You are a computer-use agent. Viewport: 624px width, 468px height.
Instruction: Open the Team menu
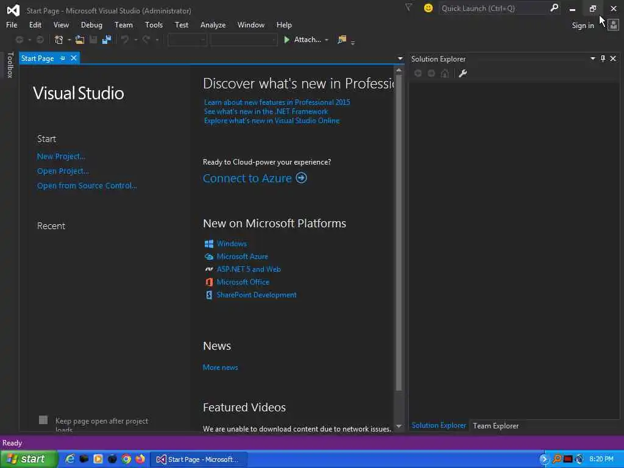(x=123, y=24)
